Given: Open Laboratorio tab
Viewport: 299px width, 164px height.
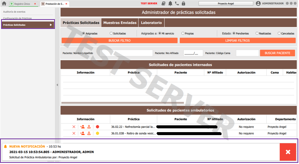Looking at the screenshot, I should tap(152, 23).
